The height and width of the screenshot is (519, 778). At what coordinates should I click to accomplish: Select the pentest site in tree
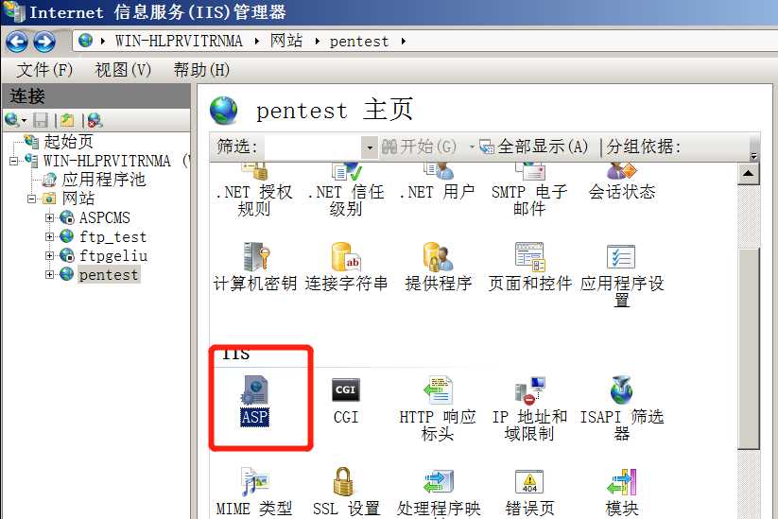tap(109, 274)
